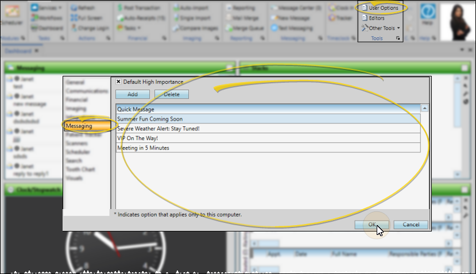
Task: Cancel the User Options dialog
Action: (411, 225)
